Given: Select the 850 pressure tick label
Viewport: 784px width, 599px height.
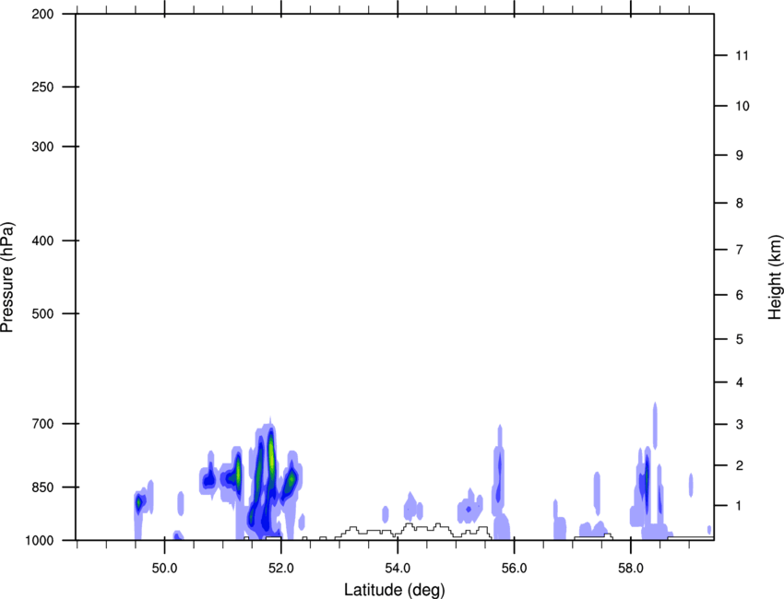Looking at the screenshot, I should point(42,487).
